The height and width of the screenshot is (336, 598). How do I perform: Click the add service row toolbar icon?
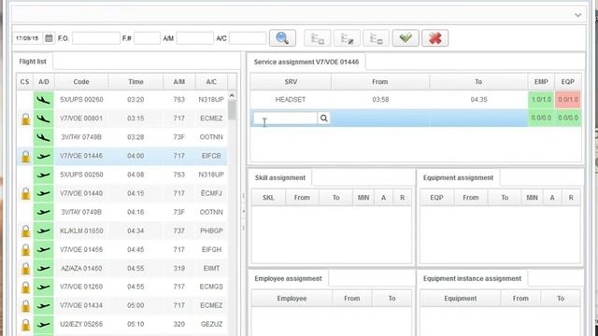[318, 38]
